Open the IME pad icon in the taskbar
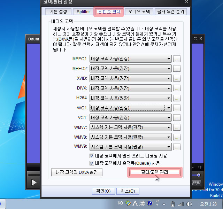 point(129,203)
